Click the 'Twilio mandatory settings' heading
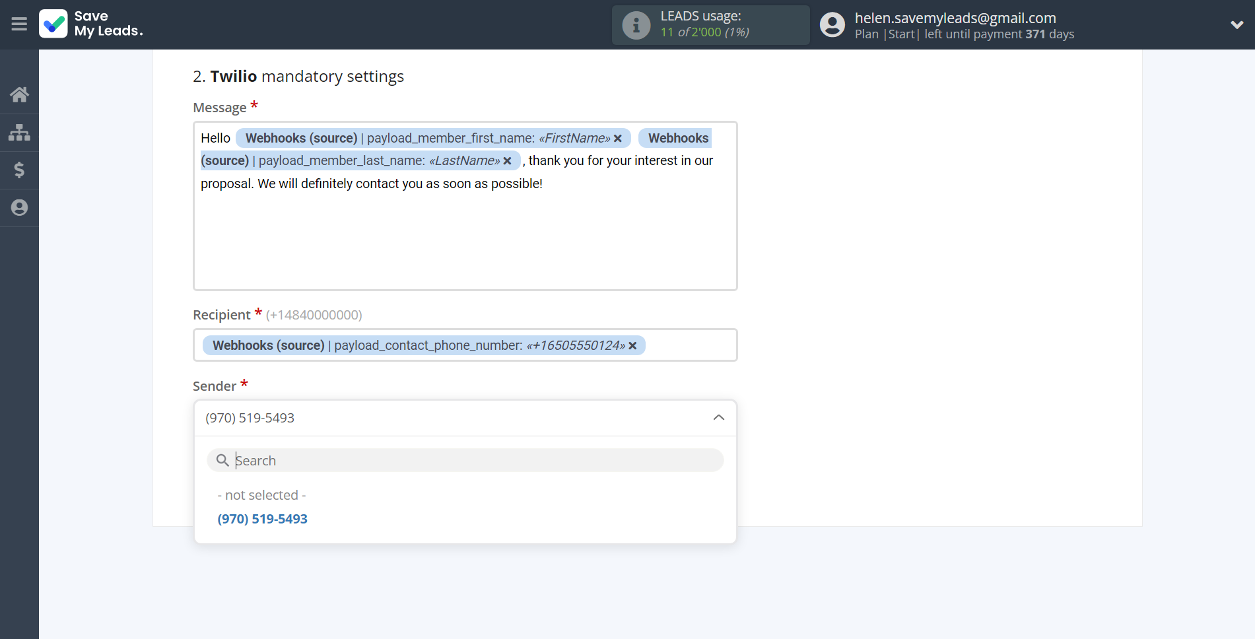Viewport: 1255px width, 639px height. click(298, 77)
